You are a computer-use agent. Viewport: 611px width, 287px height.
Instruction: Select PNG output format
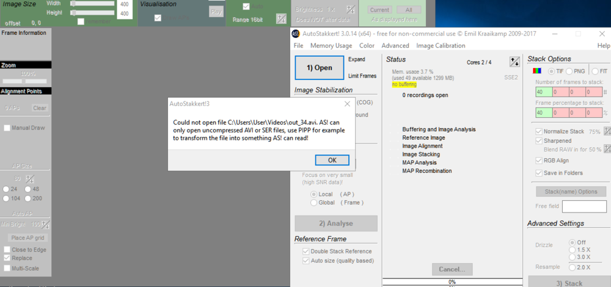click(x=569, y=71)
